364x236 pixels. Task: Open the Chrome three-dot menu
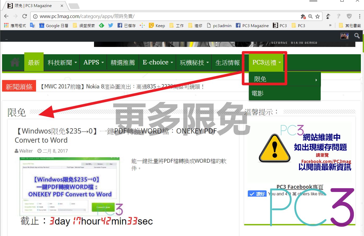(359, 16)
